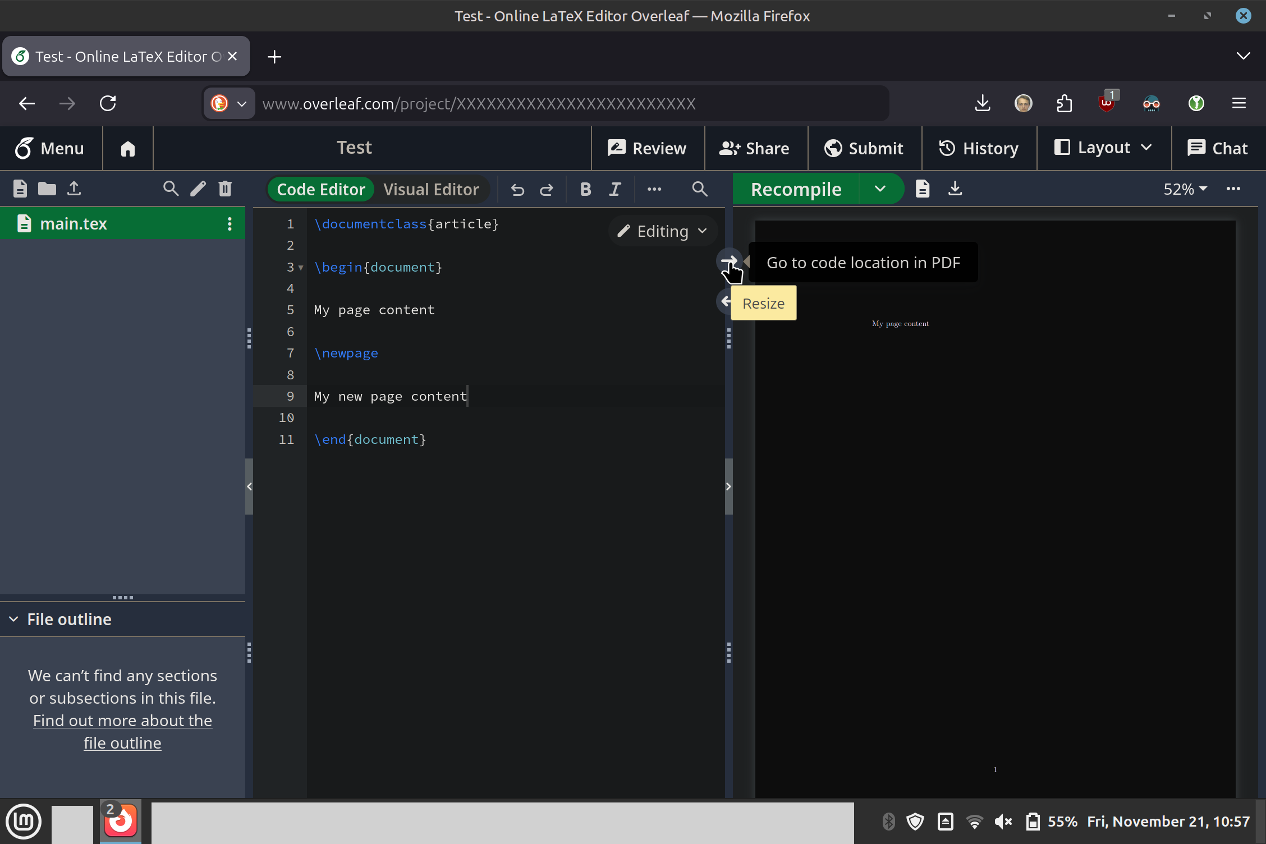Click the undo arrow in editor toolbar
The width and height of the screenshot is (1266, 844).
(x=517, y=190)
